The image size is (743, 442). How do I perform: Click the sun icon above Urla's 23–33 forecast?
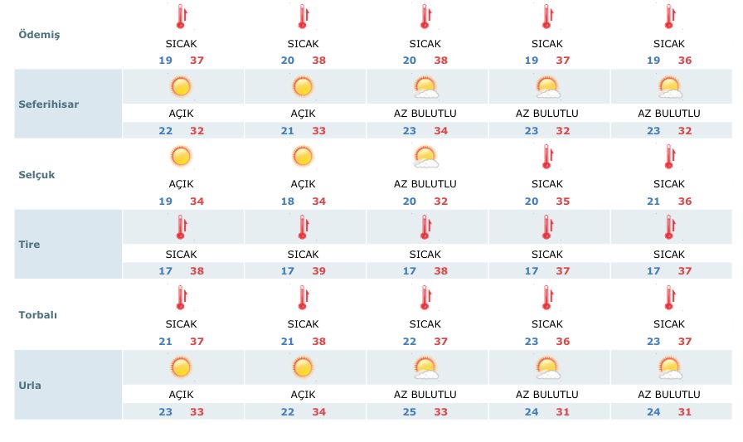[181, 367]
